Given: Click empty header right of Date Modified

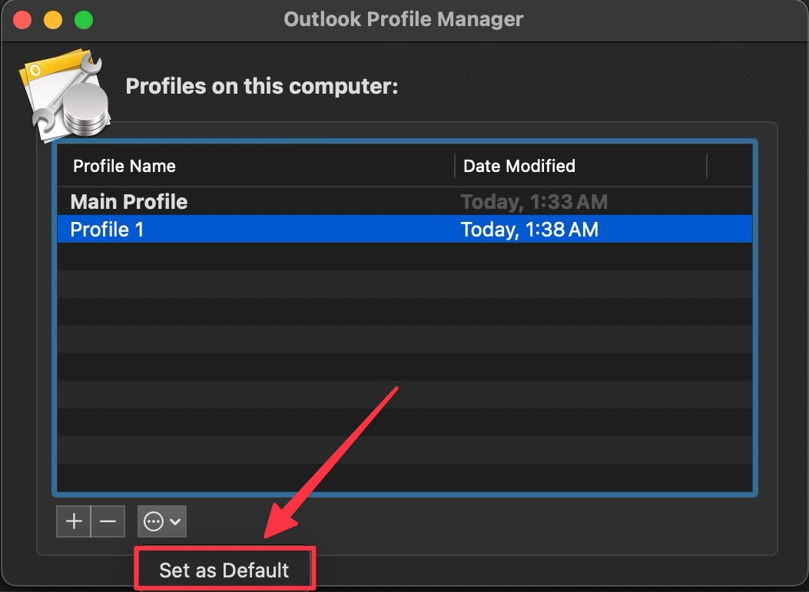Looking at the screenshot, I should pyautogui.click(x=729, y=166).
